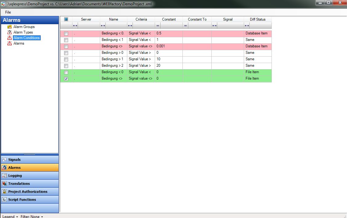Click the Alarms warning triangle icon

(10, 43)
